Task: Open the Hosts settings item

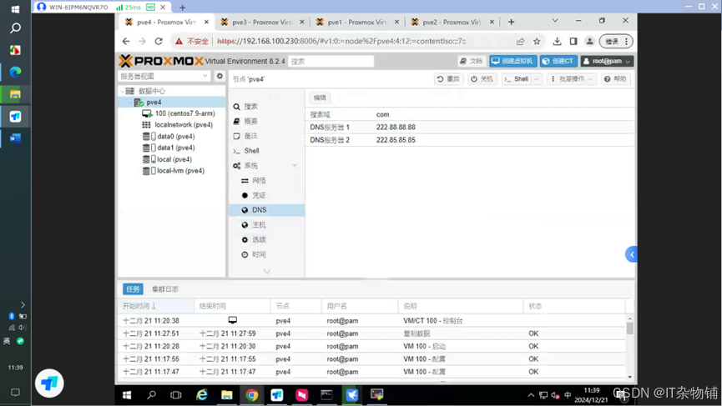Action: (x=254, y=225)
